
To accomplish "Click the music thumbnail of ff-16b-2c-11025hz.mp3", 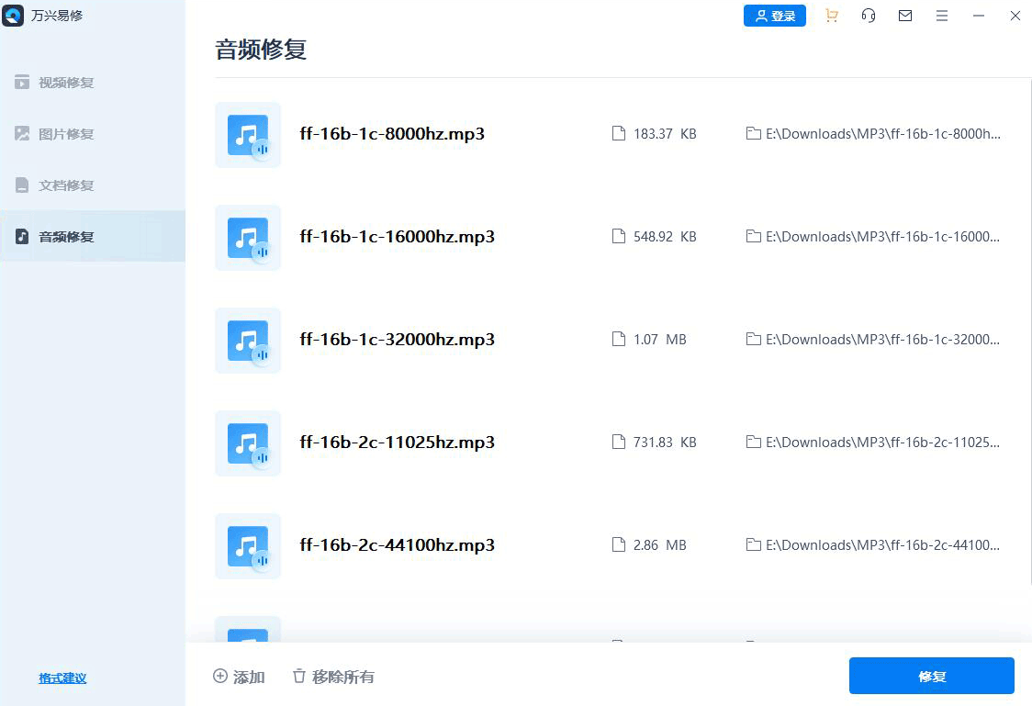I will coord(247,443).
